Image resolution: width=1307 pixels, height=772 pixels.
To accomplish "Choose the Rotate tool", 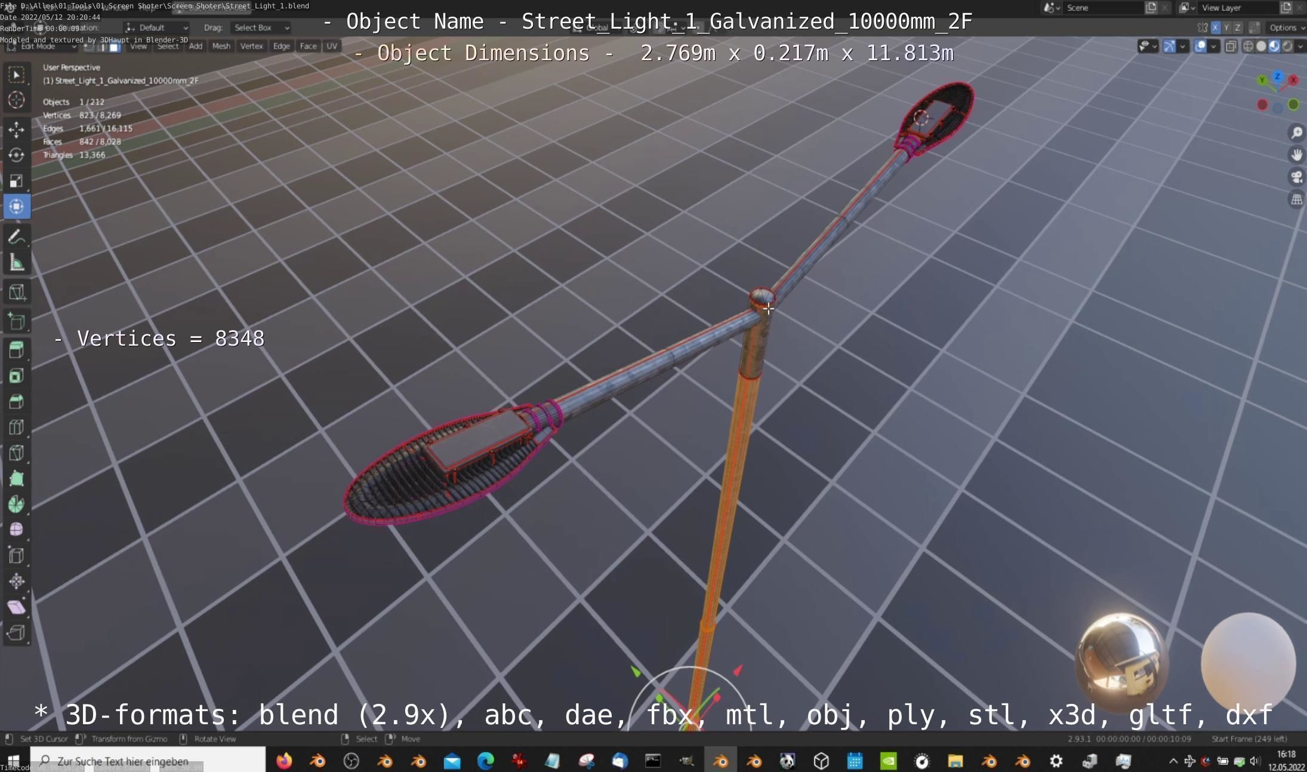I will click(17, 155).
